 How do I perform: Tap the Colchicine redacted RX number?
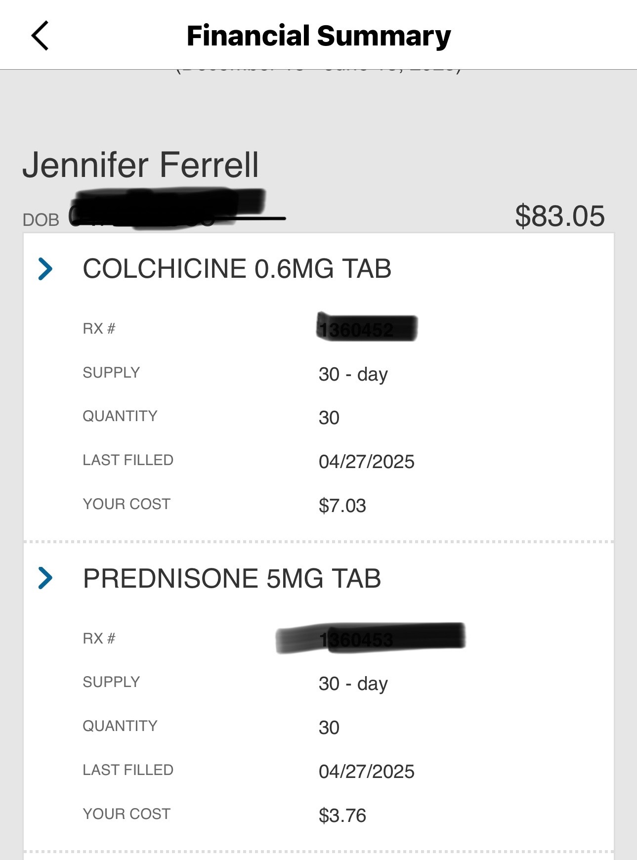pyautogui.click(x=367, y=328)
